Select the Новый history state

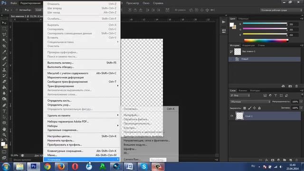265,59
